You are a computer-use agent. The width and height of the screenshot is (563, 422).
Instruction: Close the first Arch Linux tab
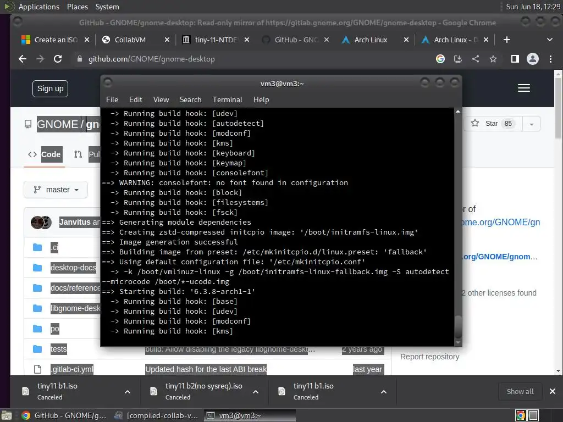point(406,40)
